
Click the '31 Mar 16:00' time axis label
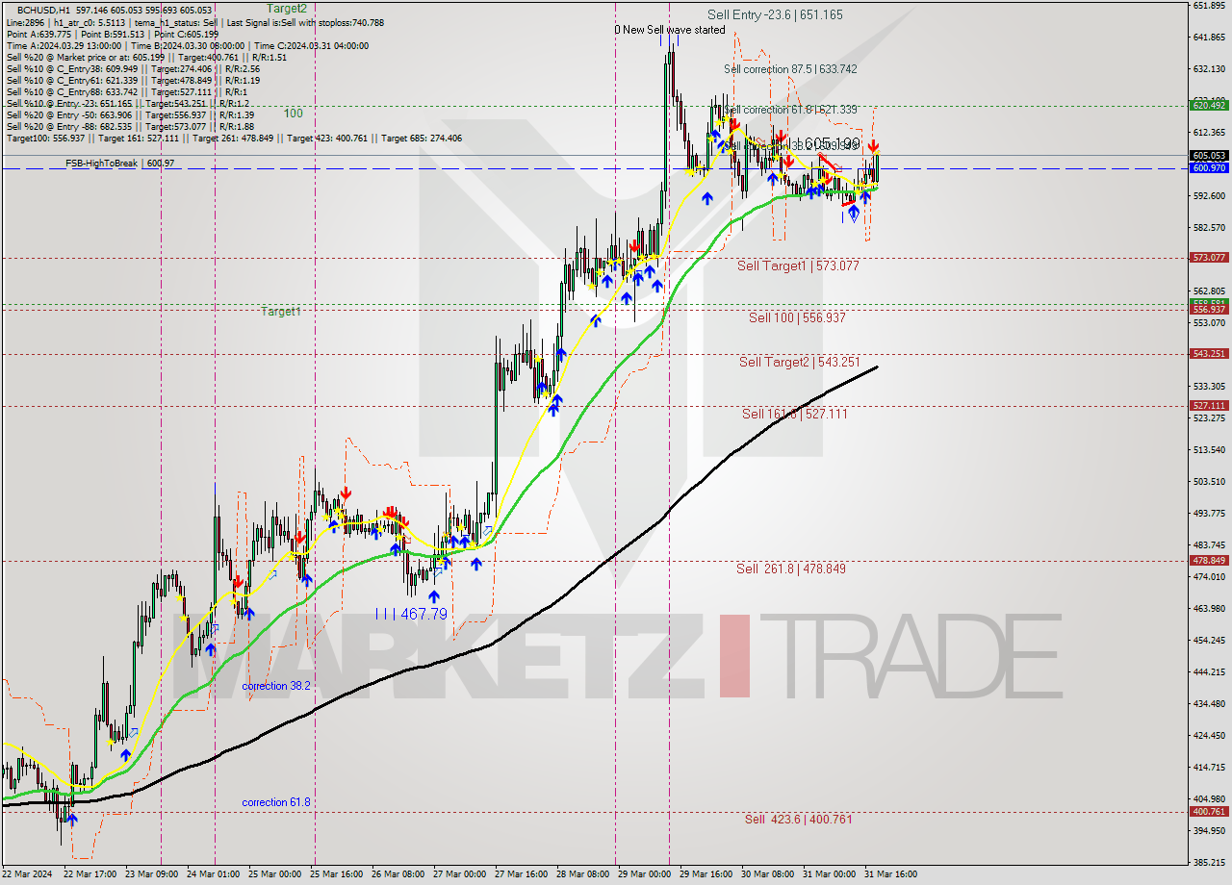pos(890,874)
